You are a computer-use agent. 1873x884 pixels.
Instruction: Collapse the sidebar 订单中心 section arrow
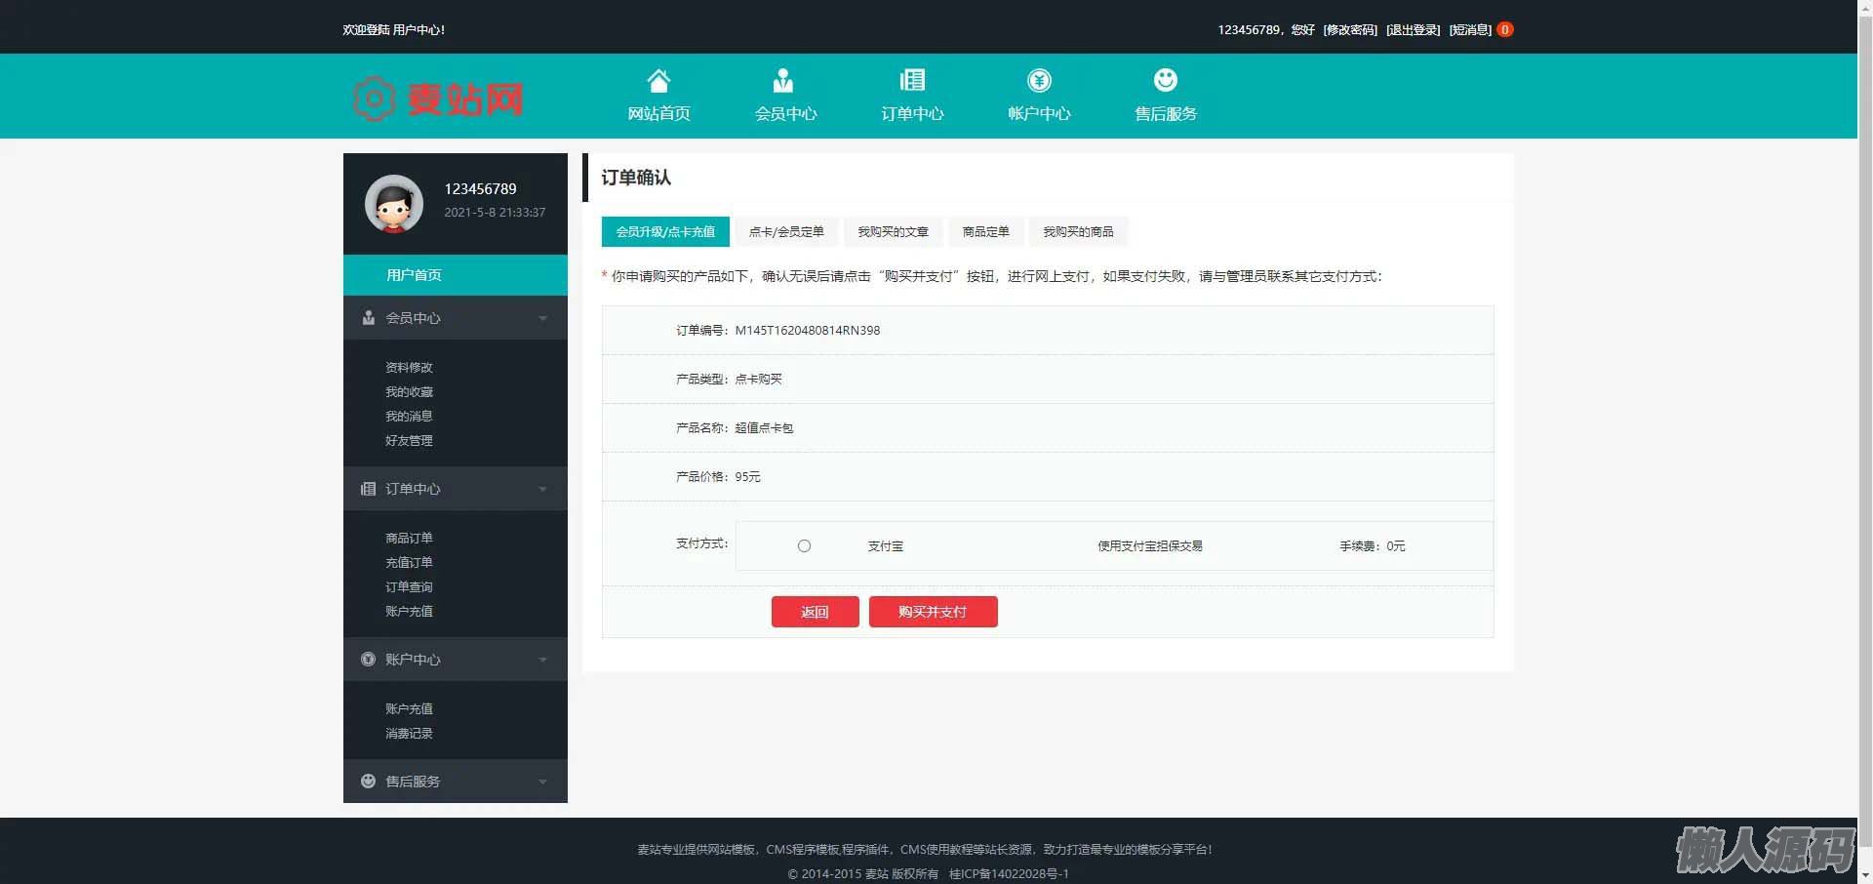tap(542, 489)
